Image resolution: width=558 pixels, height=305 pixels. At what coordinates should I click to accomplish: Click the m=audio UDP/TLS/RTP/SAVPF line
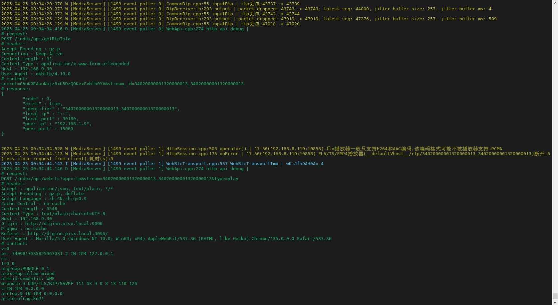[x=69, y=284]
